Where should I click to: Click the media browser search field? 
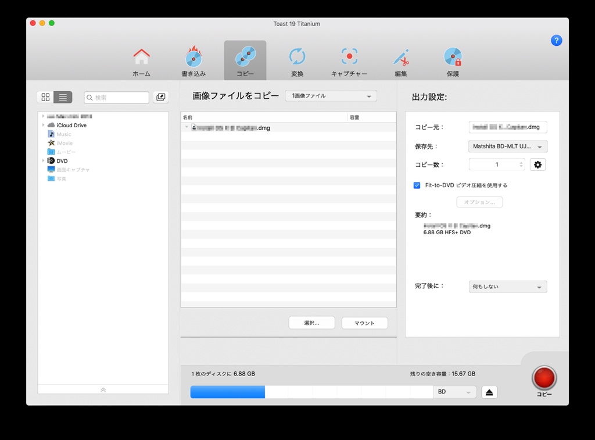click(x=116, y=98)
